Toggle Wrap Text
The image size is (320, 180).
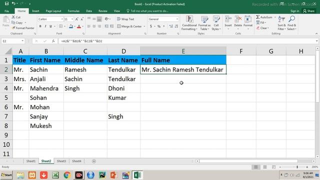point(125,19)
